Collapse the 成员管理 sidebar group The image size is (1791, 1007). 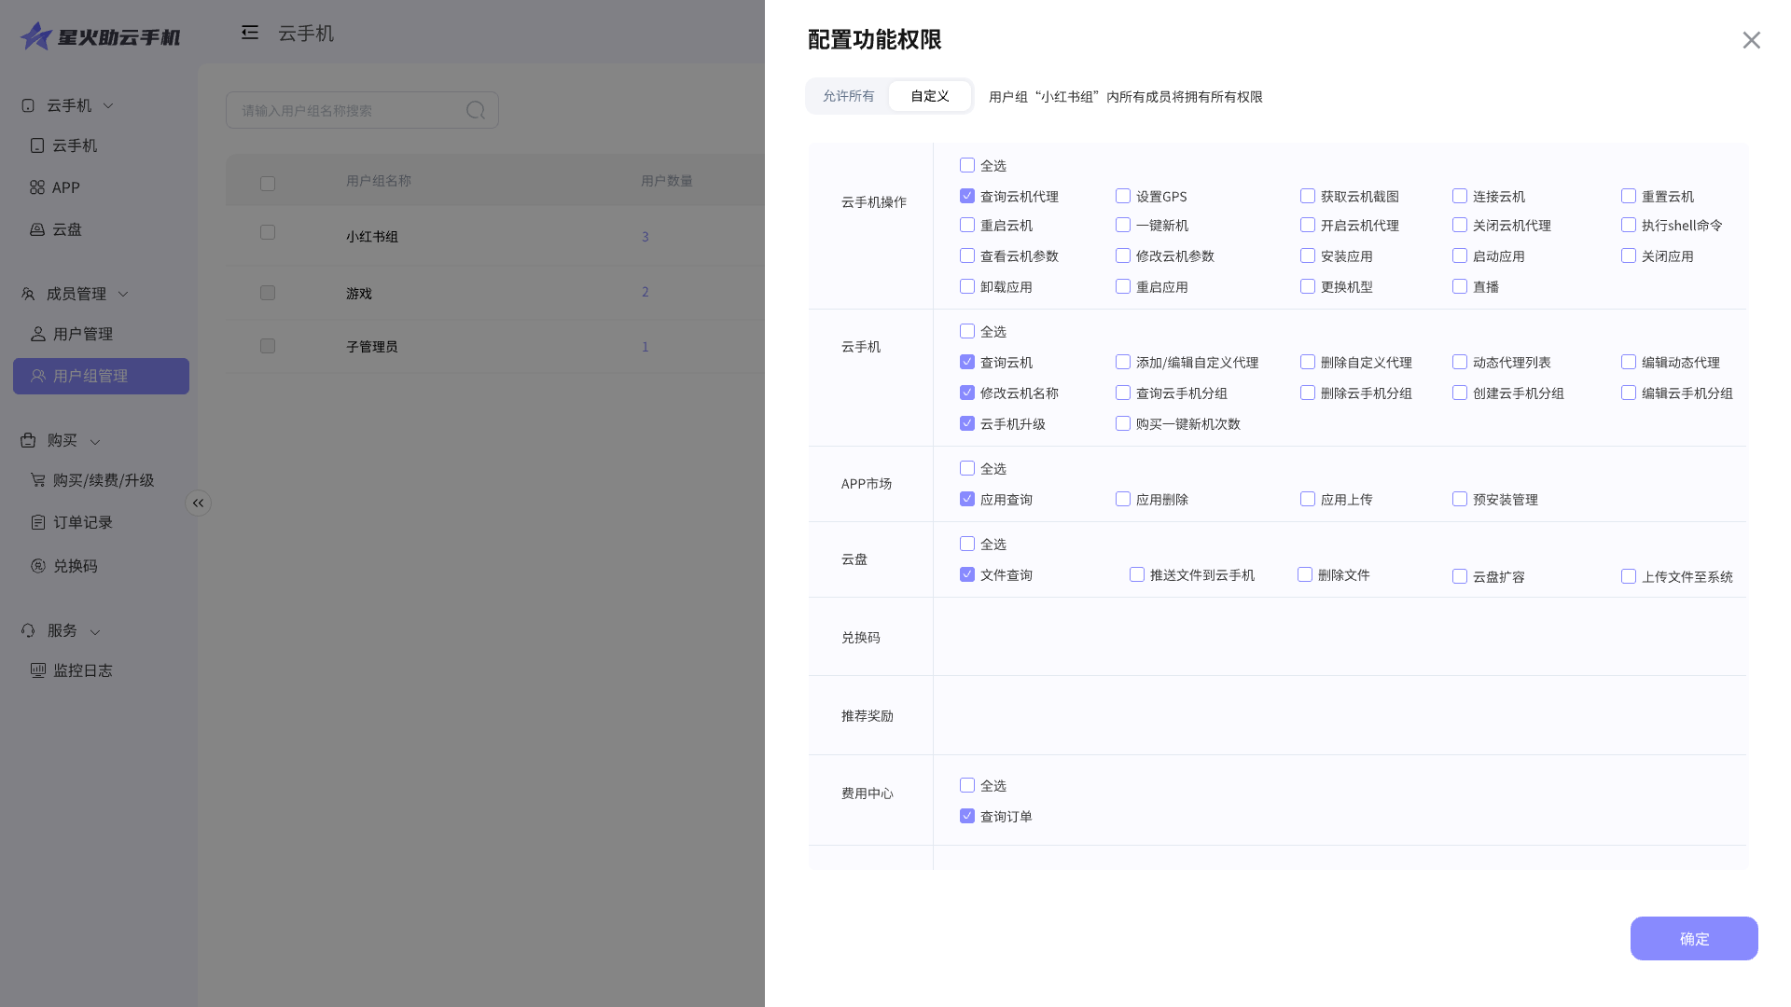pos(123,294)
